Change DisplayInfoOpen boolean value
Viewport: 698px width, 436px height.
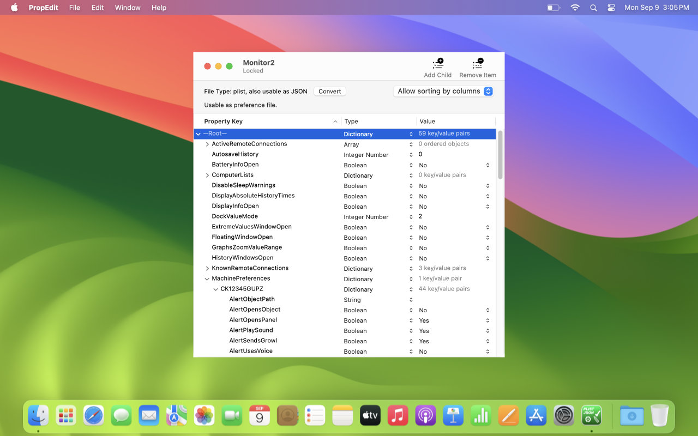pos(454,207)
